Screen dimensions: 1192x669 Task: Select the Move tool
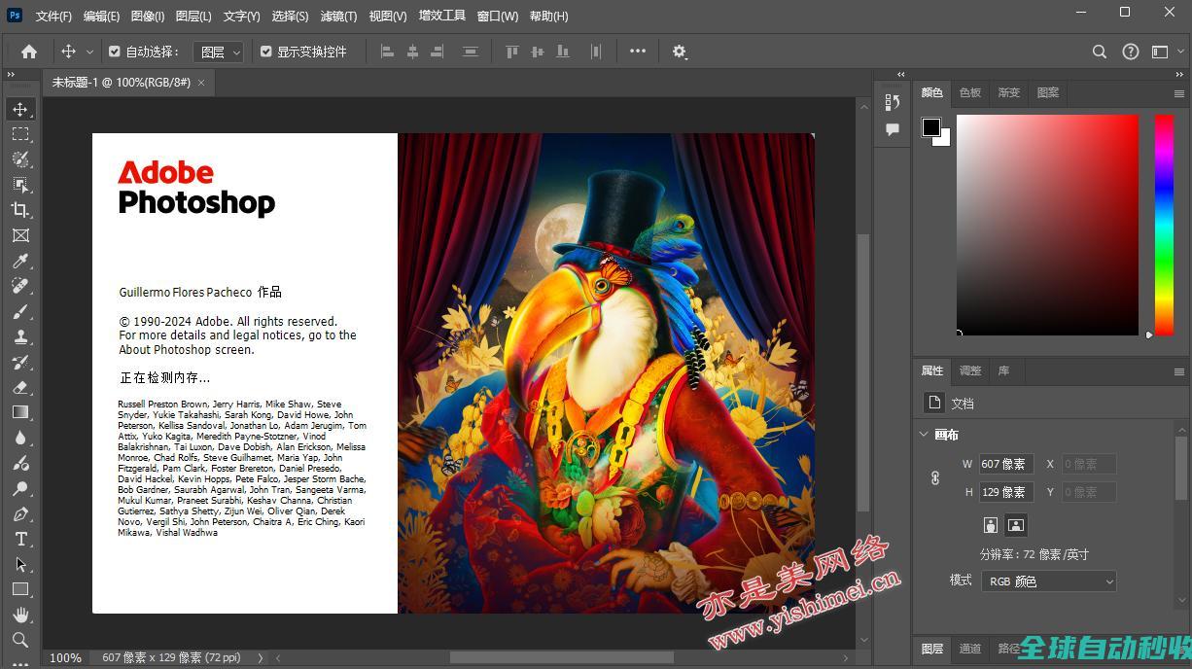20,109
